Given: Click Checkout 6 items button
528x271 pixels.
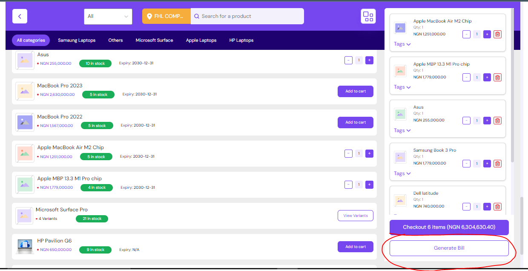Looking at the screenshot, I should [449, 227].
